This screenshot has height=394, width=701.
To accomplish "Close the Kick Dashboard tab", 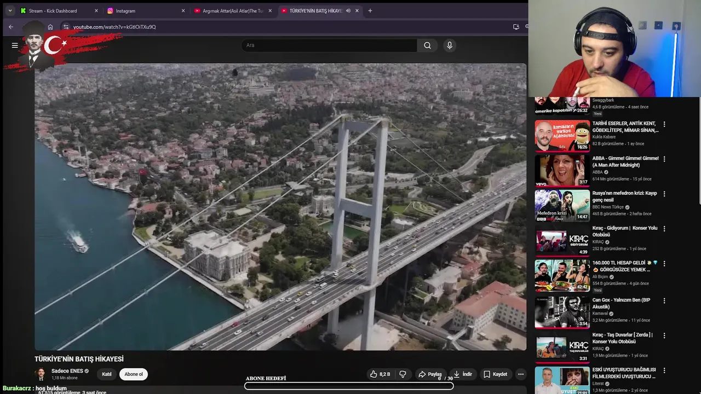I will click(x=96, y=10).
